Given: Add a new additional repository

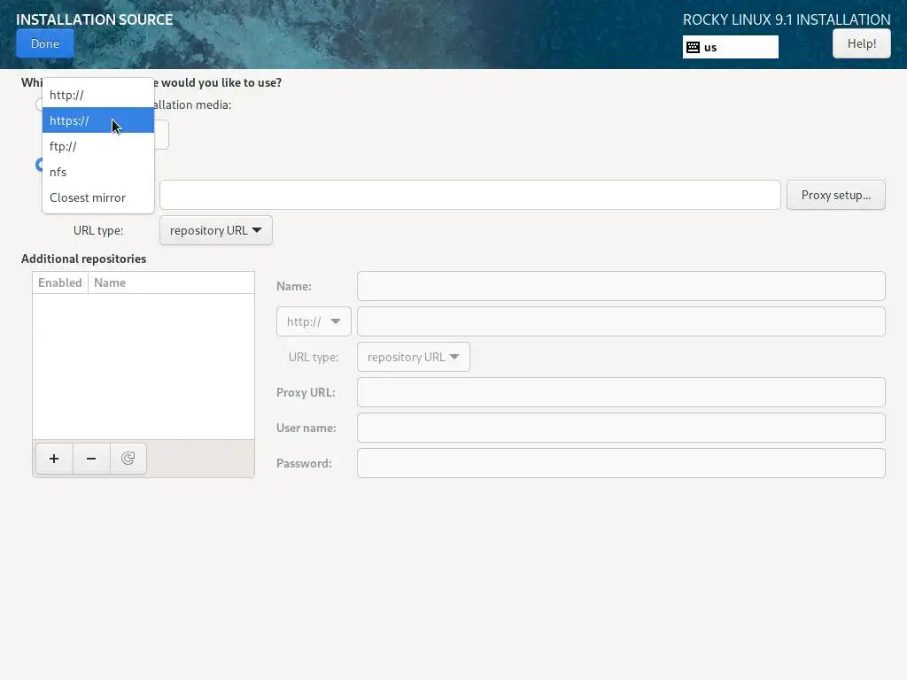Looking at the screenshot, I should [x=54, y=459].
